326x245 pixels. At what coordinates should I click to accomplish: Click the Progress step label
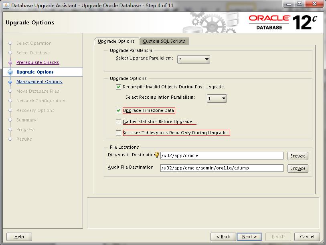point(26,129)
